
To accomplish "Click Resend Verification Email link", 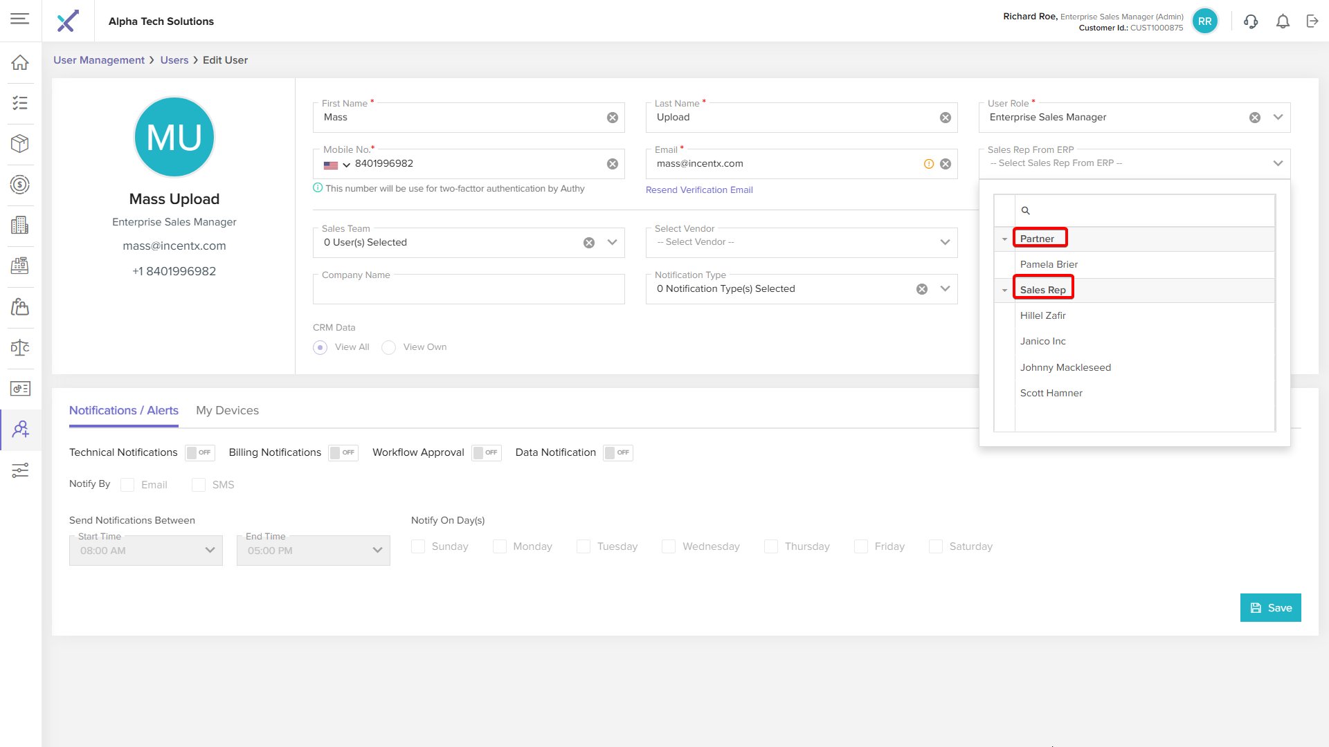I will point(699,190).
